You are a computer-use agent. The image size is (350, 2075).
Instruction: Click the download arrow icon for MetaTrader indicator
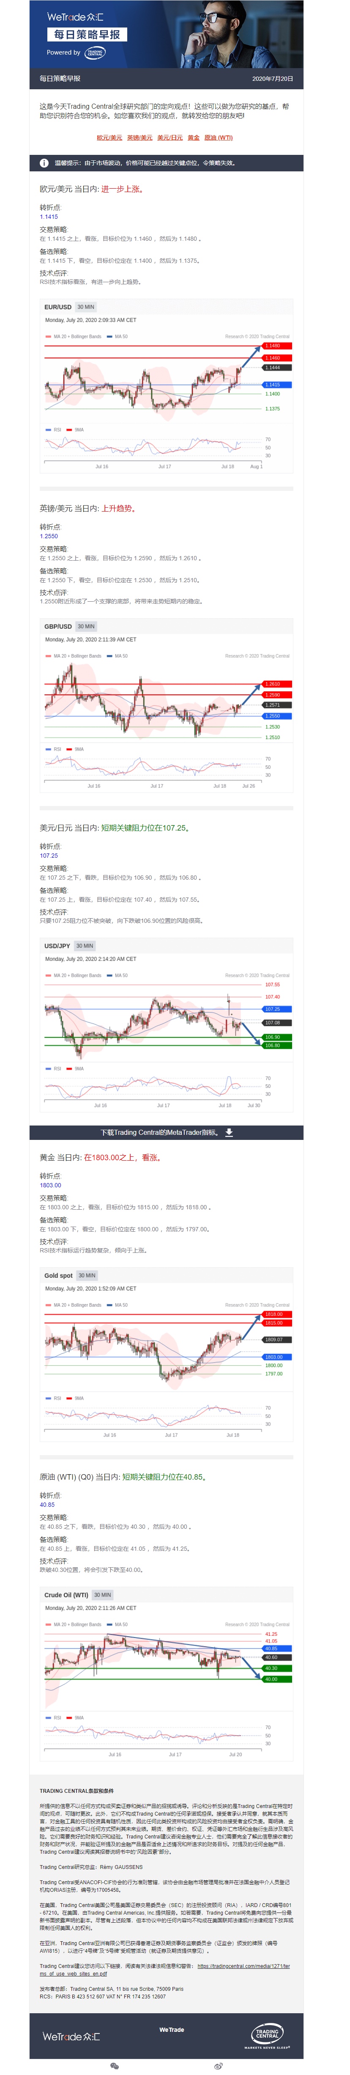[229, 1132]
